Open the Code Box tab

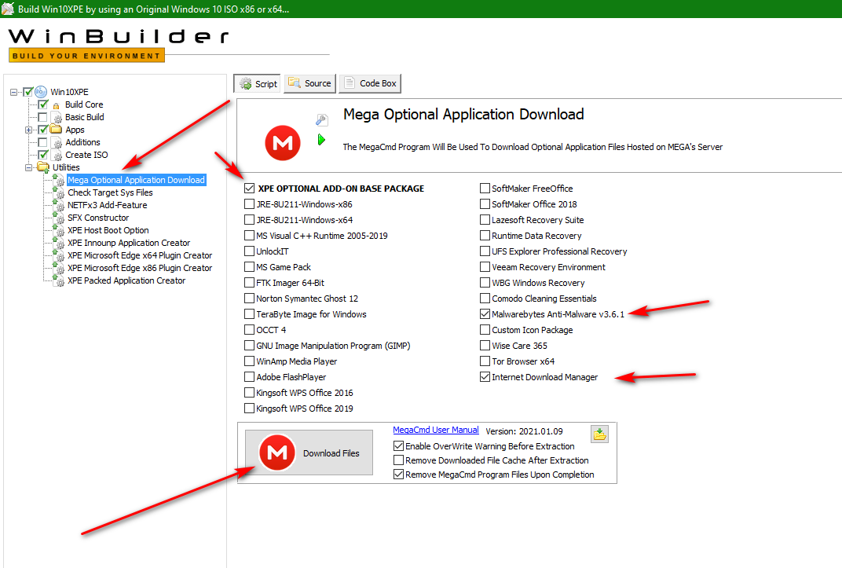click(x=370, y=83)
